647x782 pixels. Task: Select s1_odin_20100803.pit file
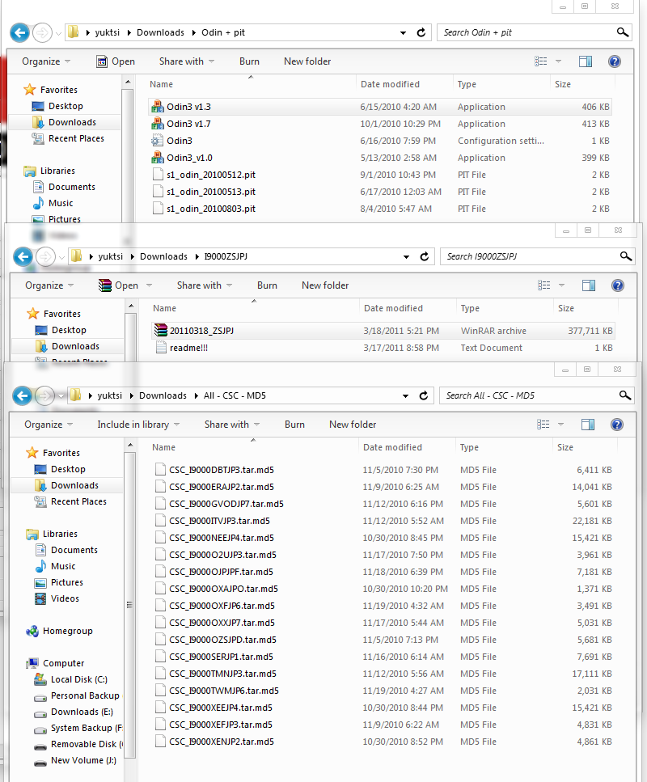point(210,209)
